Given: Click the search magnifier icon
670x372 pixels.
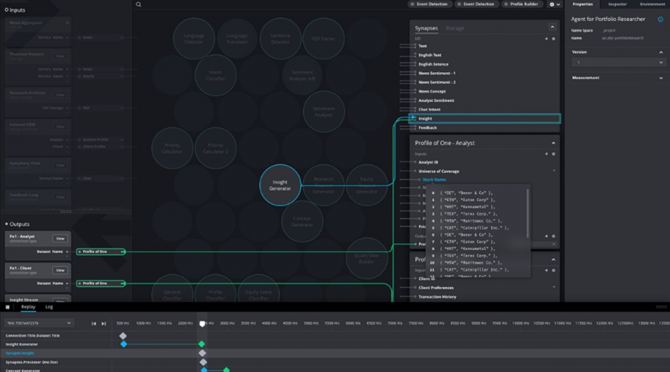Looking at the screenshot, I should click(x=138, y=4).
